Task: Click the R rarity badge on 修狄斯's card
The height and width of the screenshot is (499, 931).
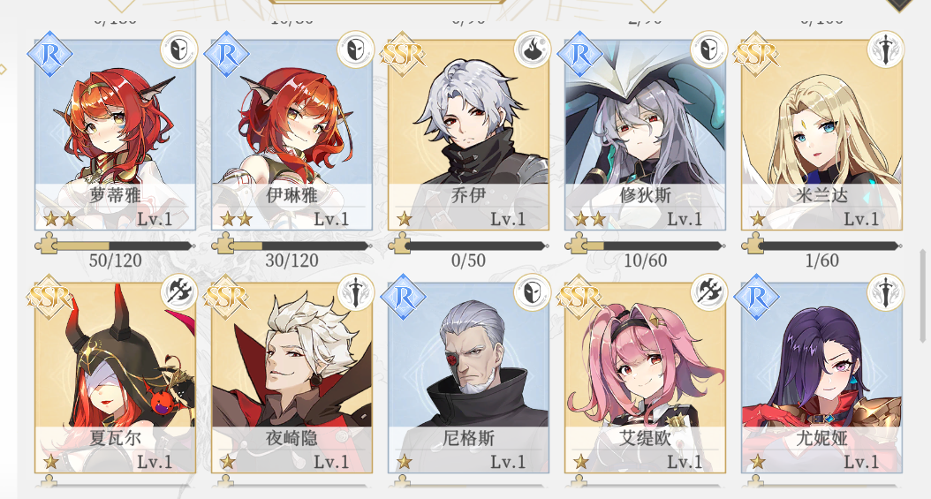Action: [x=579, y=55]
